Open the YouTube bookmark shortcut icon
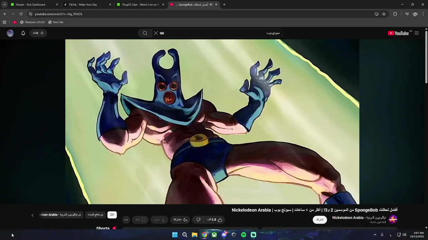The height and width of the screenshot is (240, 428). (15, 22)
